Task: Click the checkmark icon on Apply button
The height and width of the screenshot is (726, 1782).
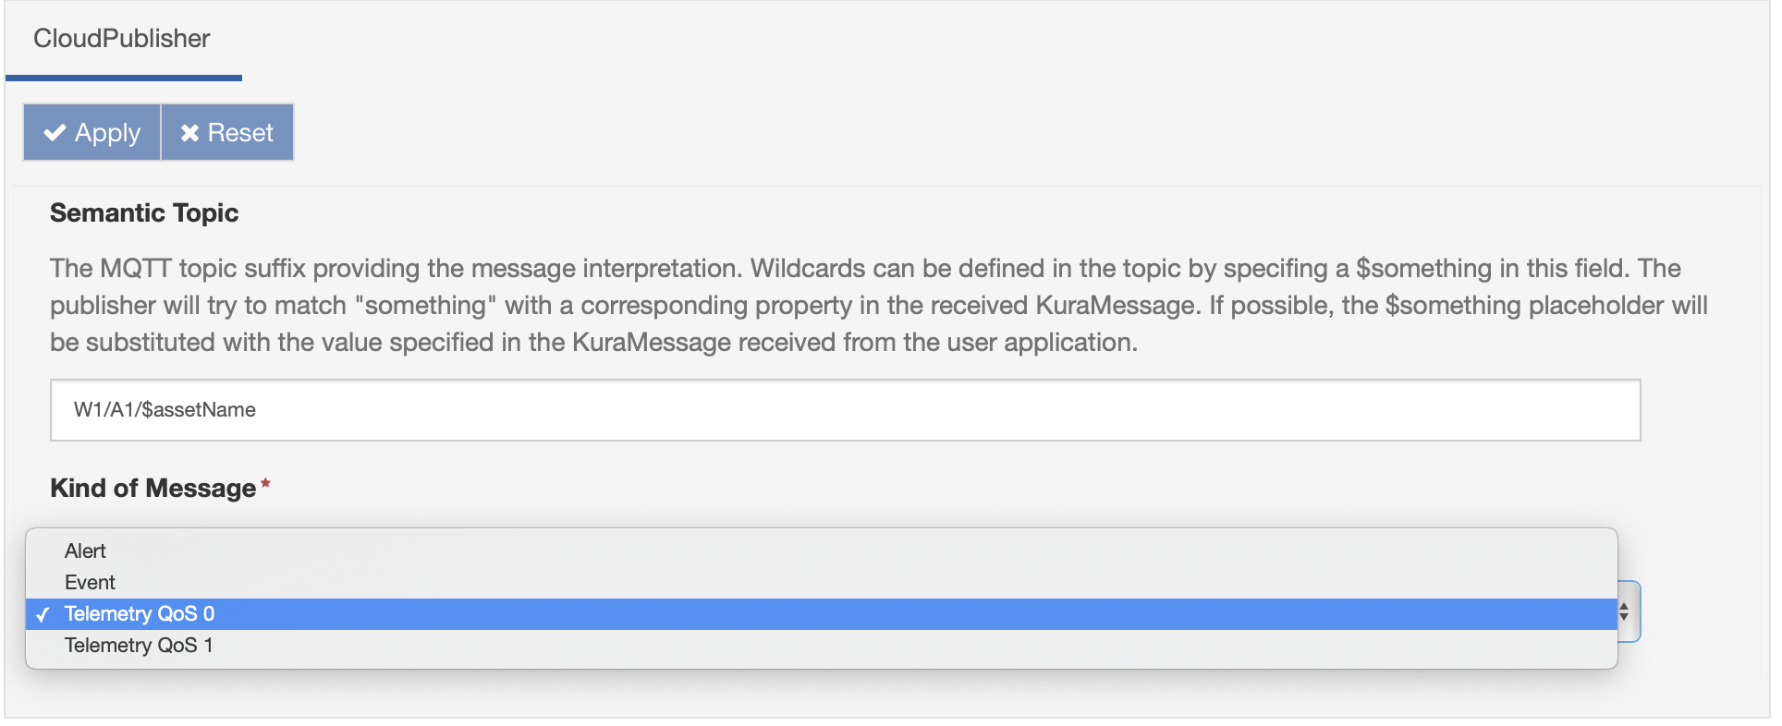Action: click(x=55, y=133)
